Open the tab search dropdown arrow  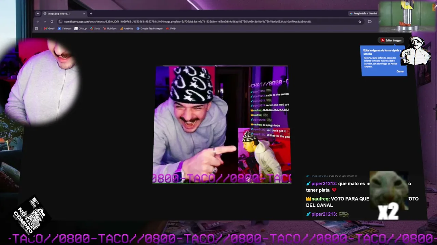coord(38,14)
